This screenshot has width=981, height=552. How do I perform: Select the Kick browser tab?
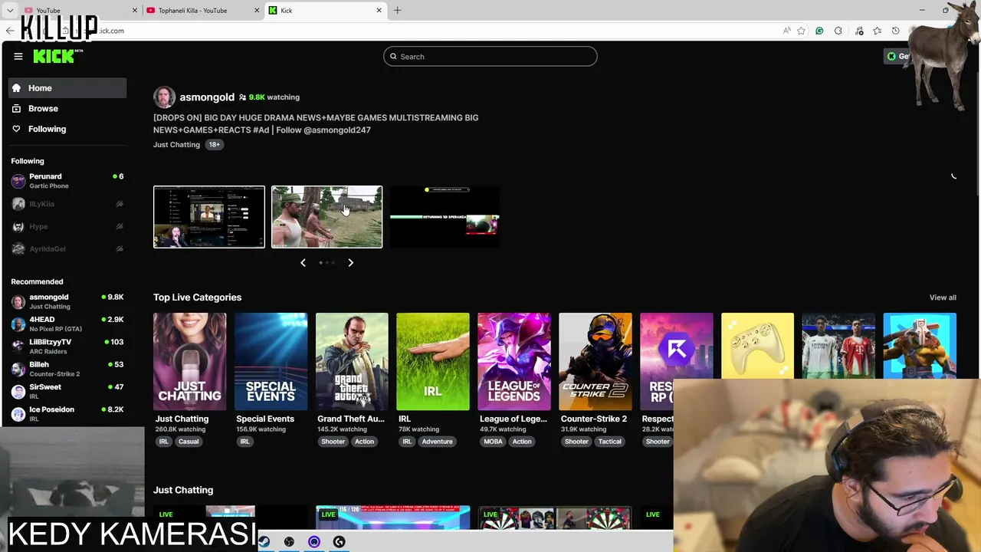point(325,11)
